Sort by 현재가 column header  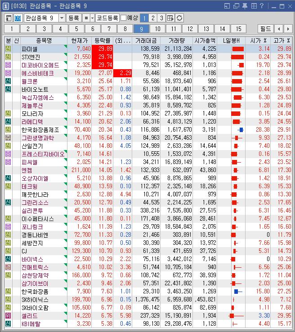click(80, 40)
